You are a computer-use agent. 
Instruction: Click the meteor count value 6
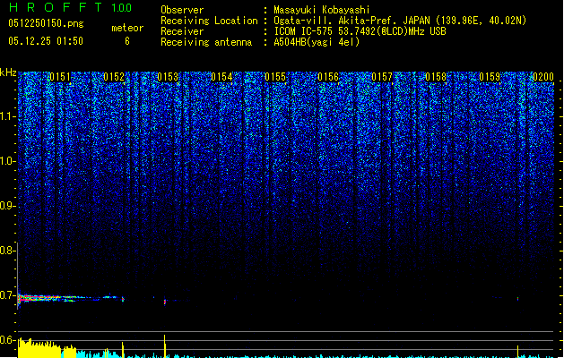tap(127, 41)
